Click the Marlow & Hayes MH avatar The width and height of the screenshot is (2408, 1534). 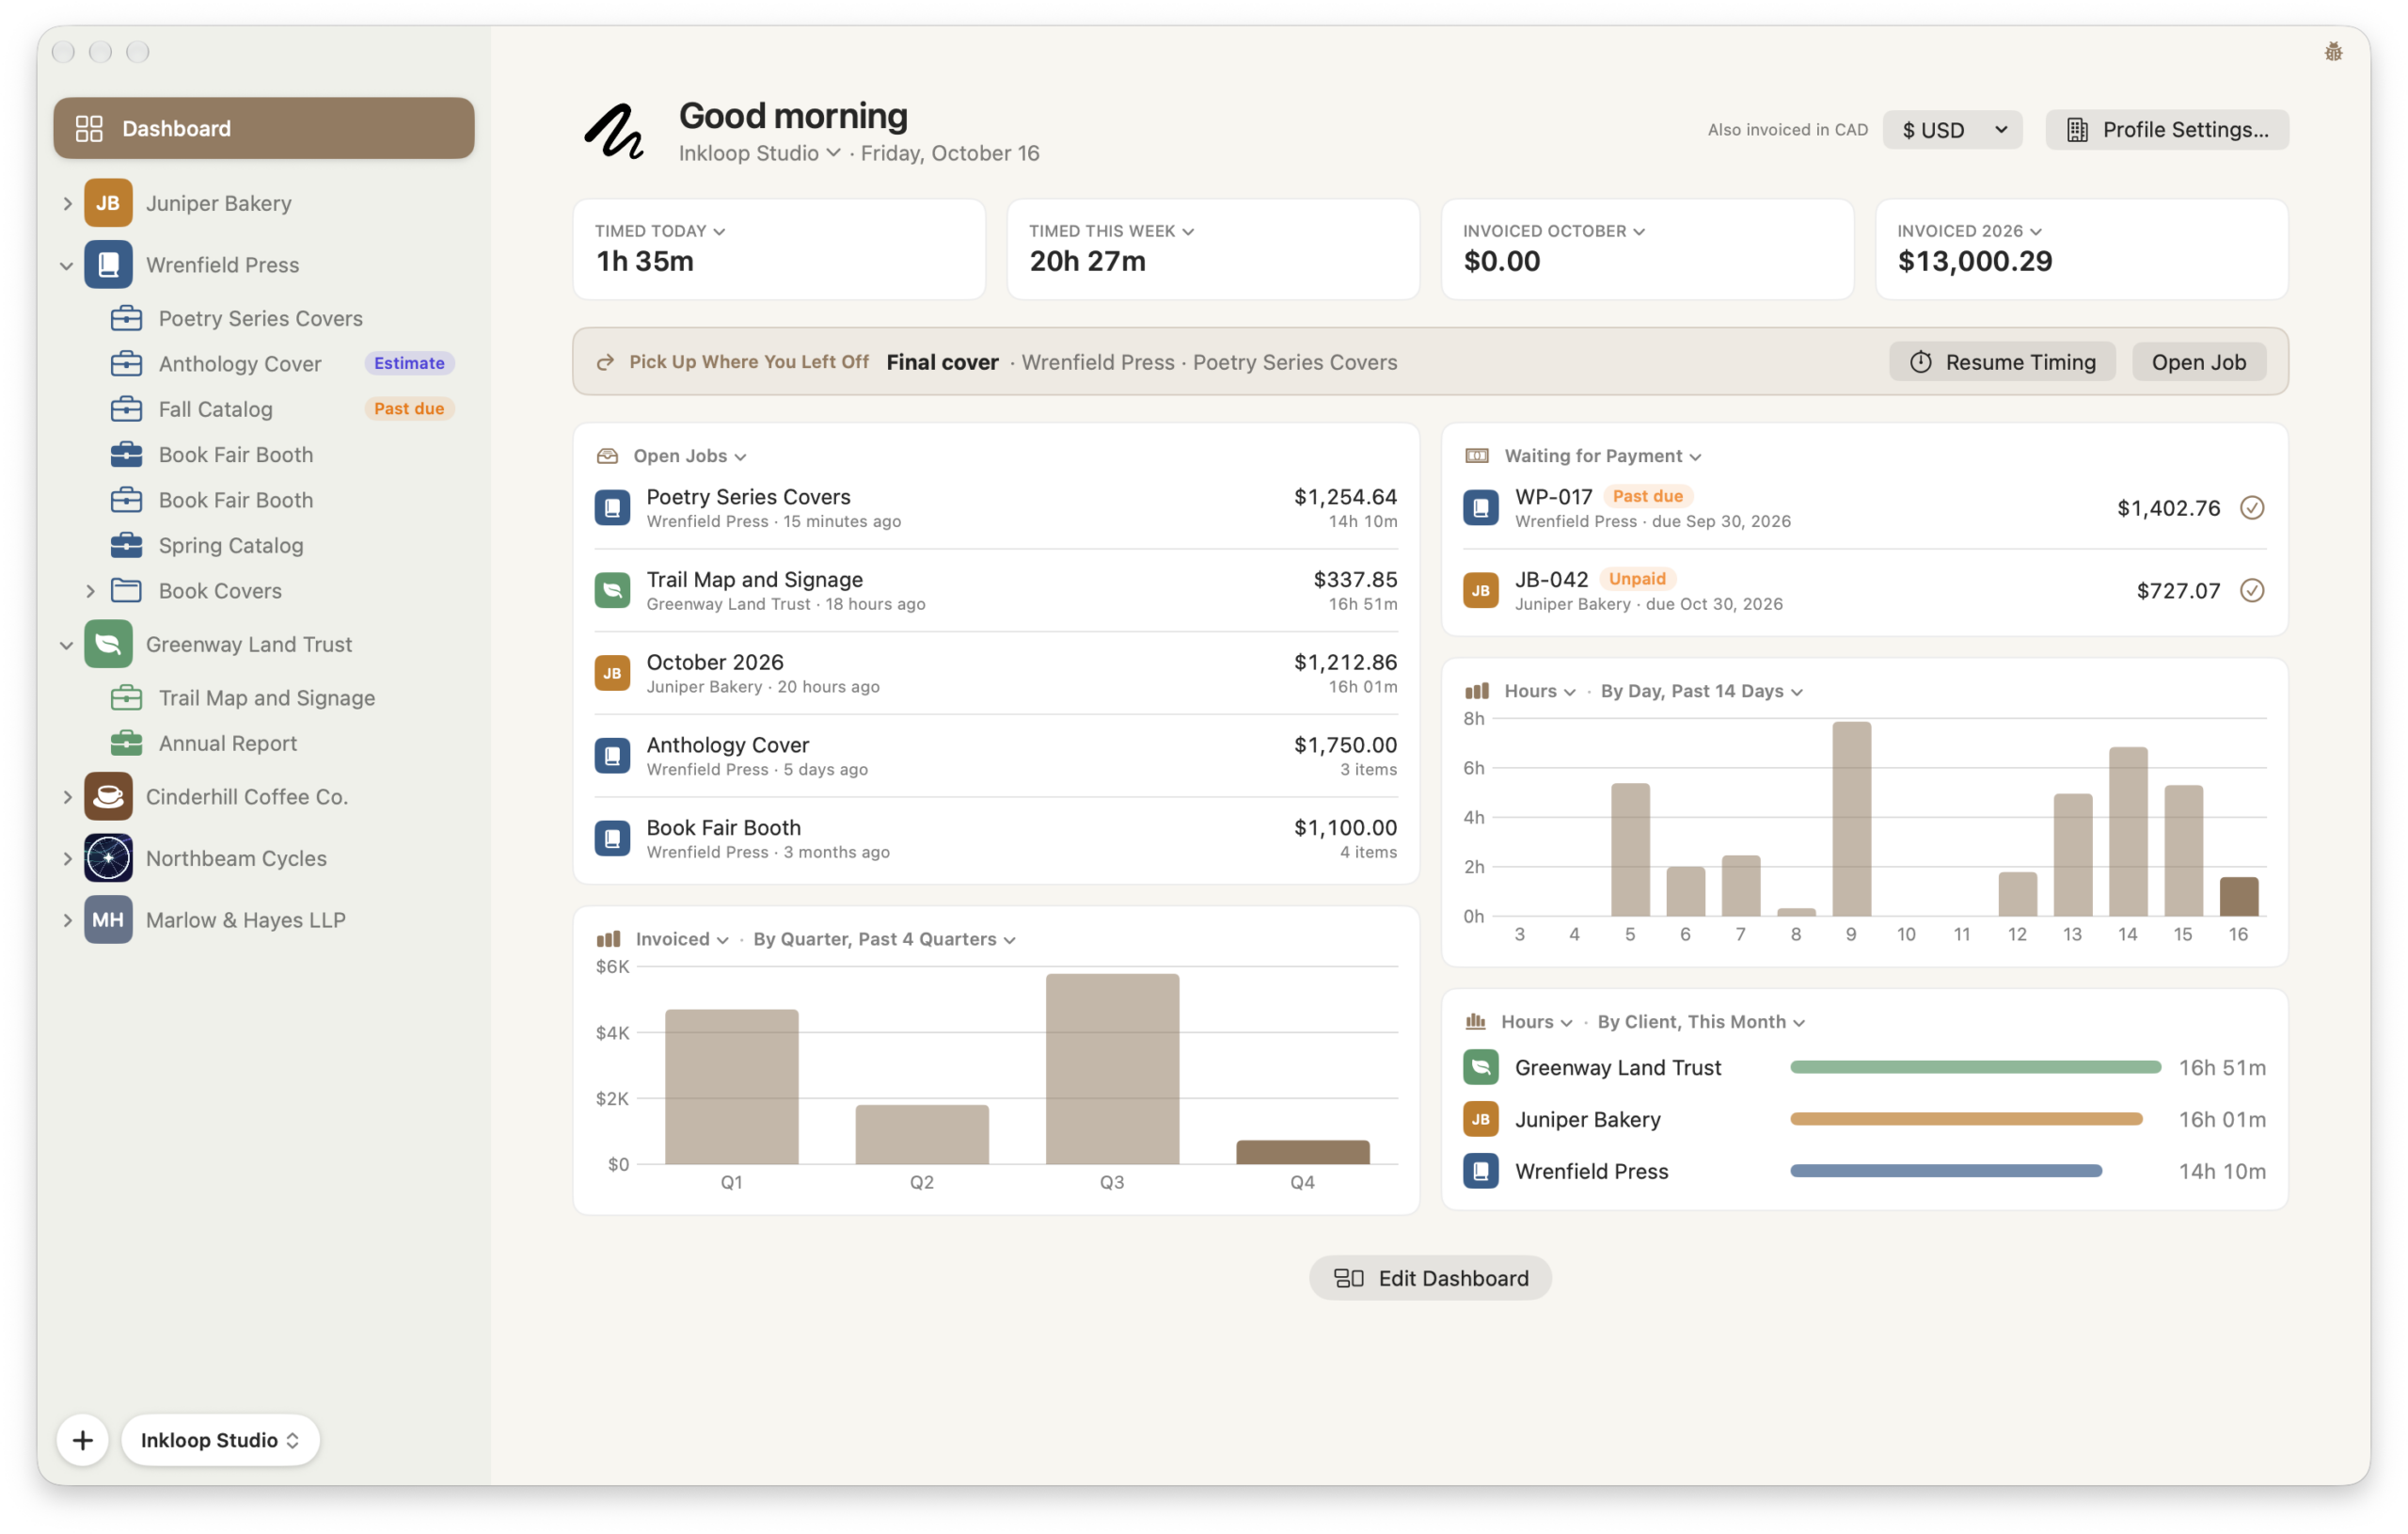(x=108, y=919)
